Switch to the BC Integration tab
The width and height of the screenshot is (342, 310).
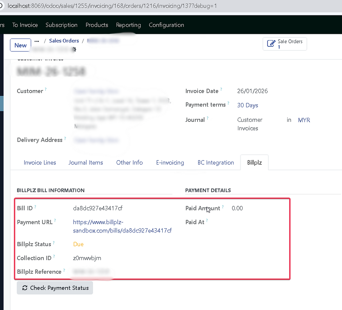click(216, 163)
